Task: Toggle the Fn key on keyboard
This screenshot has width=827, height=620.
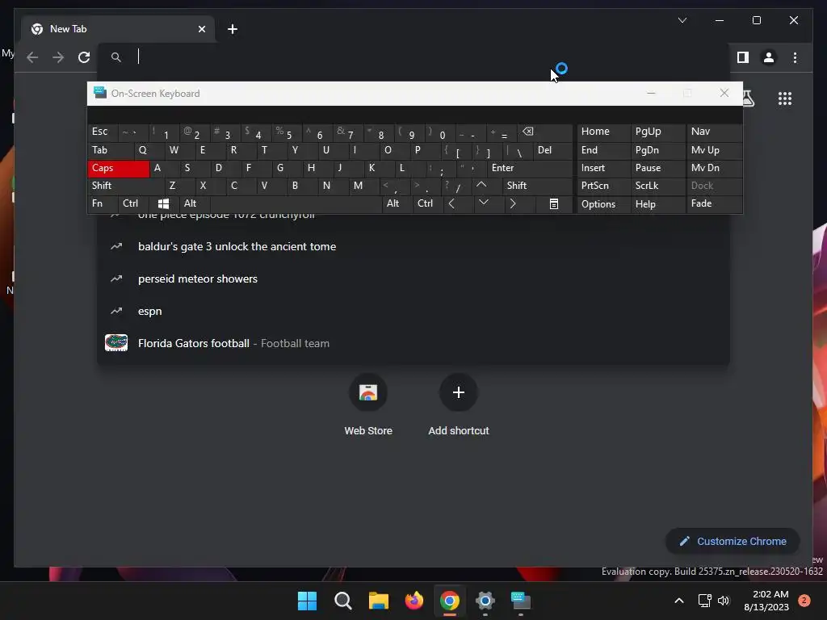Action: 103,203
